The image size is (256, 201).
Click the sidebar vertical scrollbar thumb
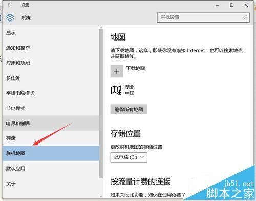(x=101, y=104)
